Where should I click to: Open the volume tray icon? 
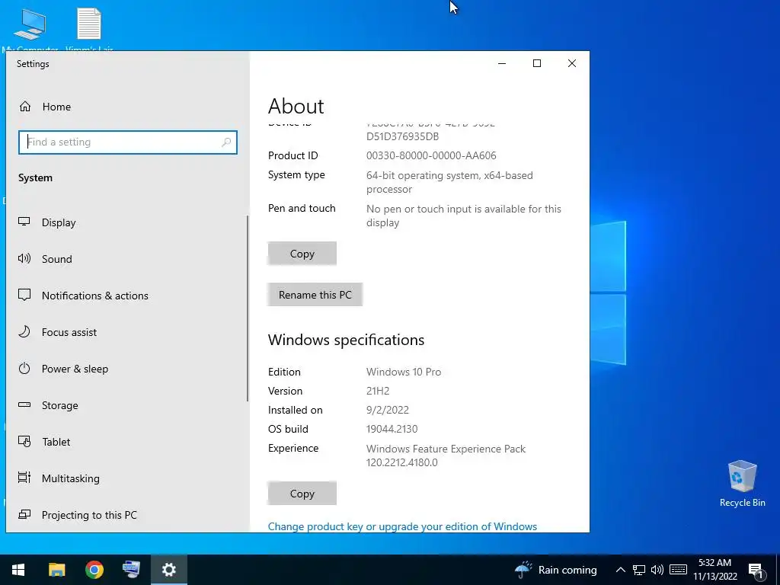(657, 570)
